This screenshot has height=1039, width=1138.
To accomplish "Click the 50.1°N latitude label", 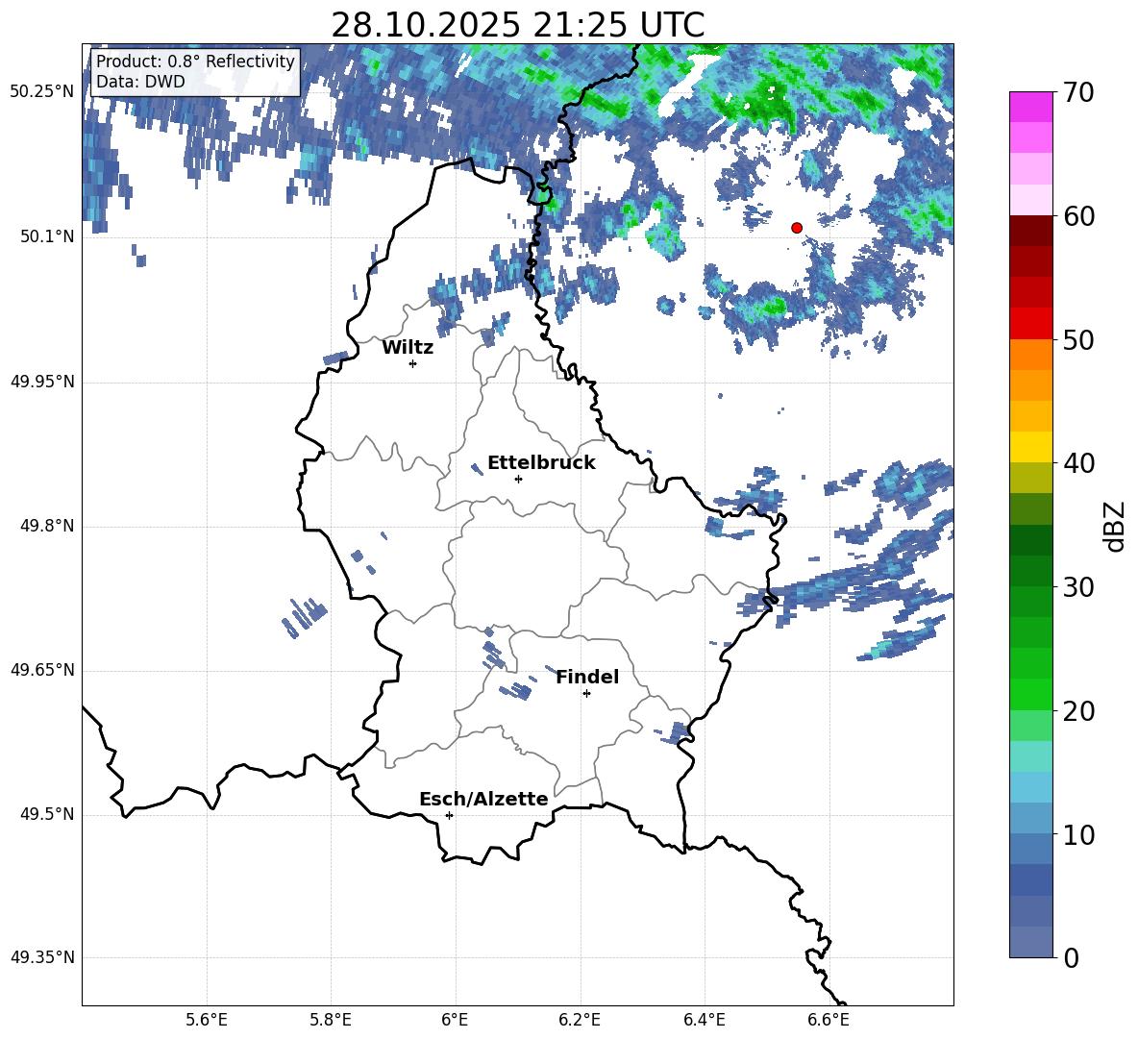I will coord(47,237).
